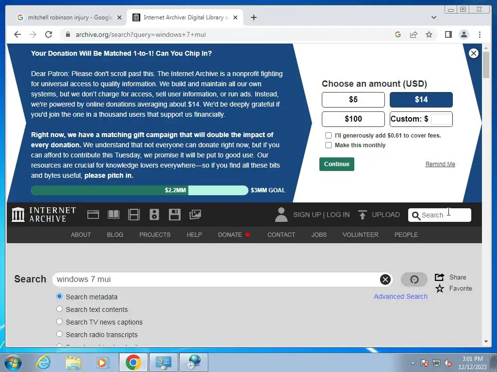This screenshot has width=497, height=372.
Task: Open the PEOPLE menu item
Action: coord(406,235)
